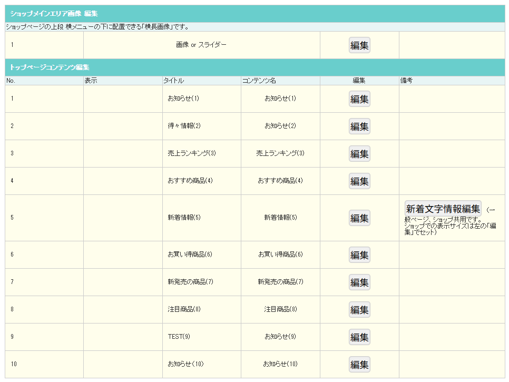Click 編集 button for お知らせ(1) row

coord(359,99)
